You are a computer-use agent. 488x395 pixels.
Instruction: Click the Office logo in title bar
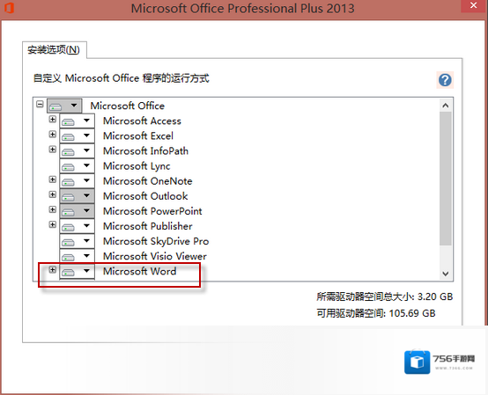(9, 7)
